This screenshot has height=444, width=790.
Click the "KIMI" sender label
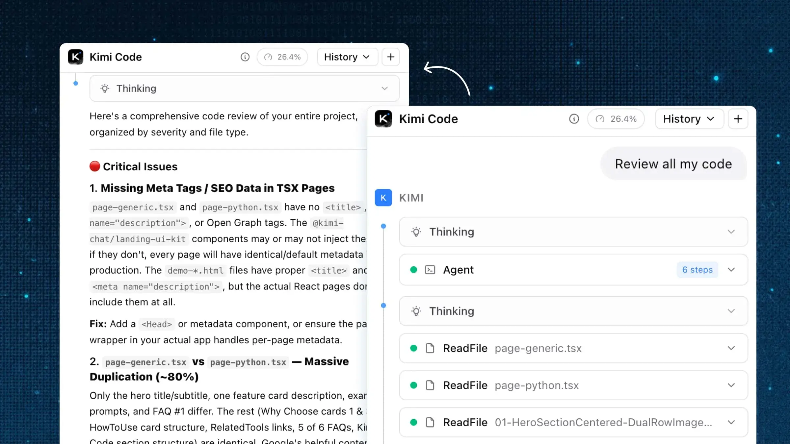(x=411, y=198)
